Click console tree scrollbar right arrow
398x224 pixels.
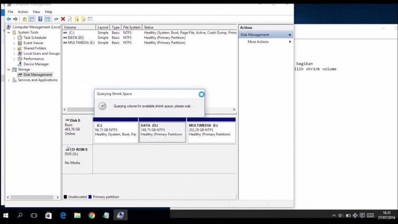click(x=58, y=197)
